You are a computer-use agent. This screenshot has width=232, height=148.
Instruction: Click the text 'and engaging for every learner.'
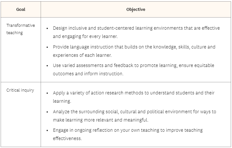[x=85, y=36]
